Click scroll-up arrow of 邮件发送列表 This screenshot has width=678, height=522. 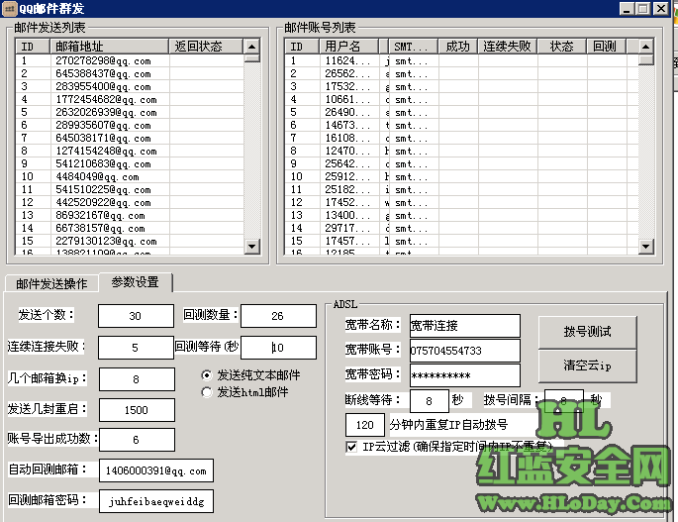[x=251, y=47]
